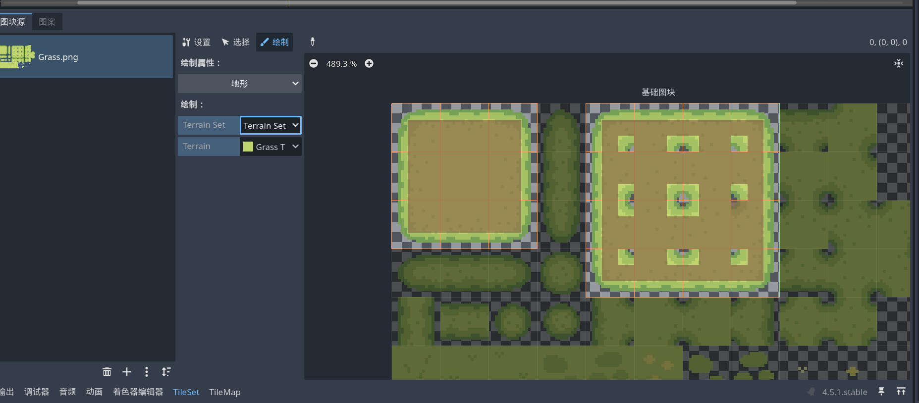Click the eraser toggle next to paint tools

[x=313, y=42]
